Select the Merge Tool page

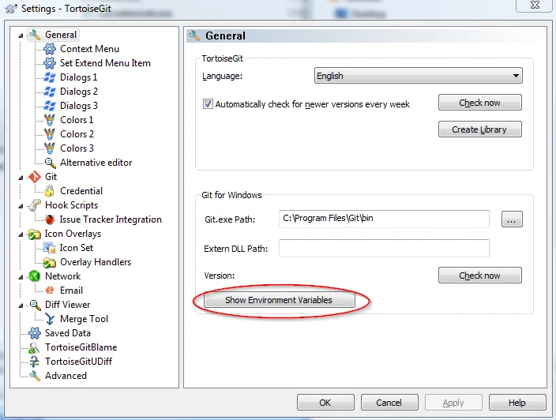[x=84, y=319]
